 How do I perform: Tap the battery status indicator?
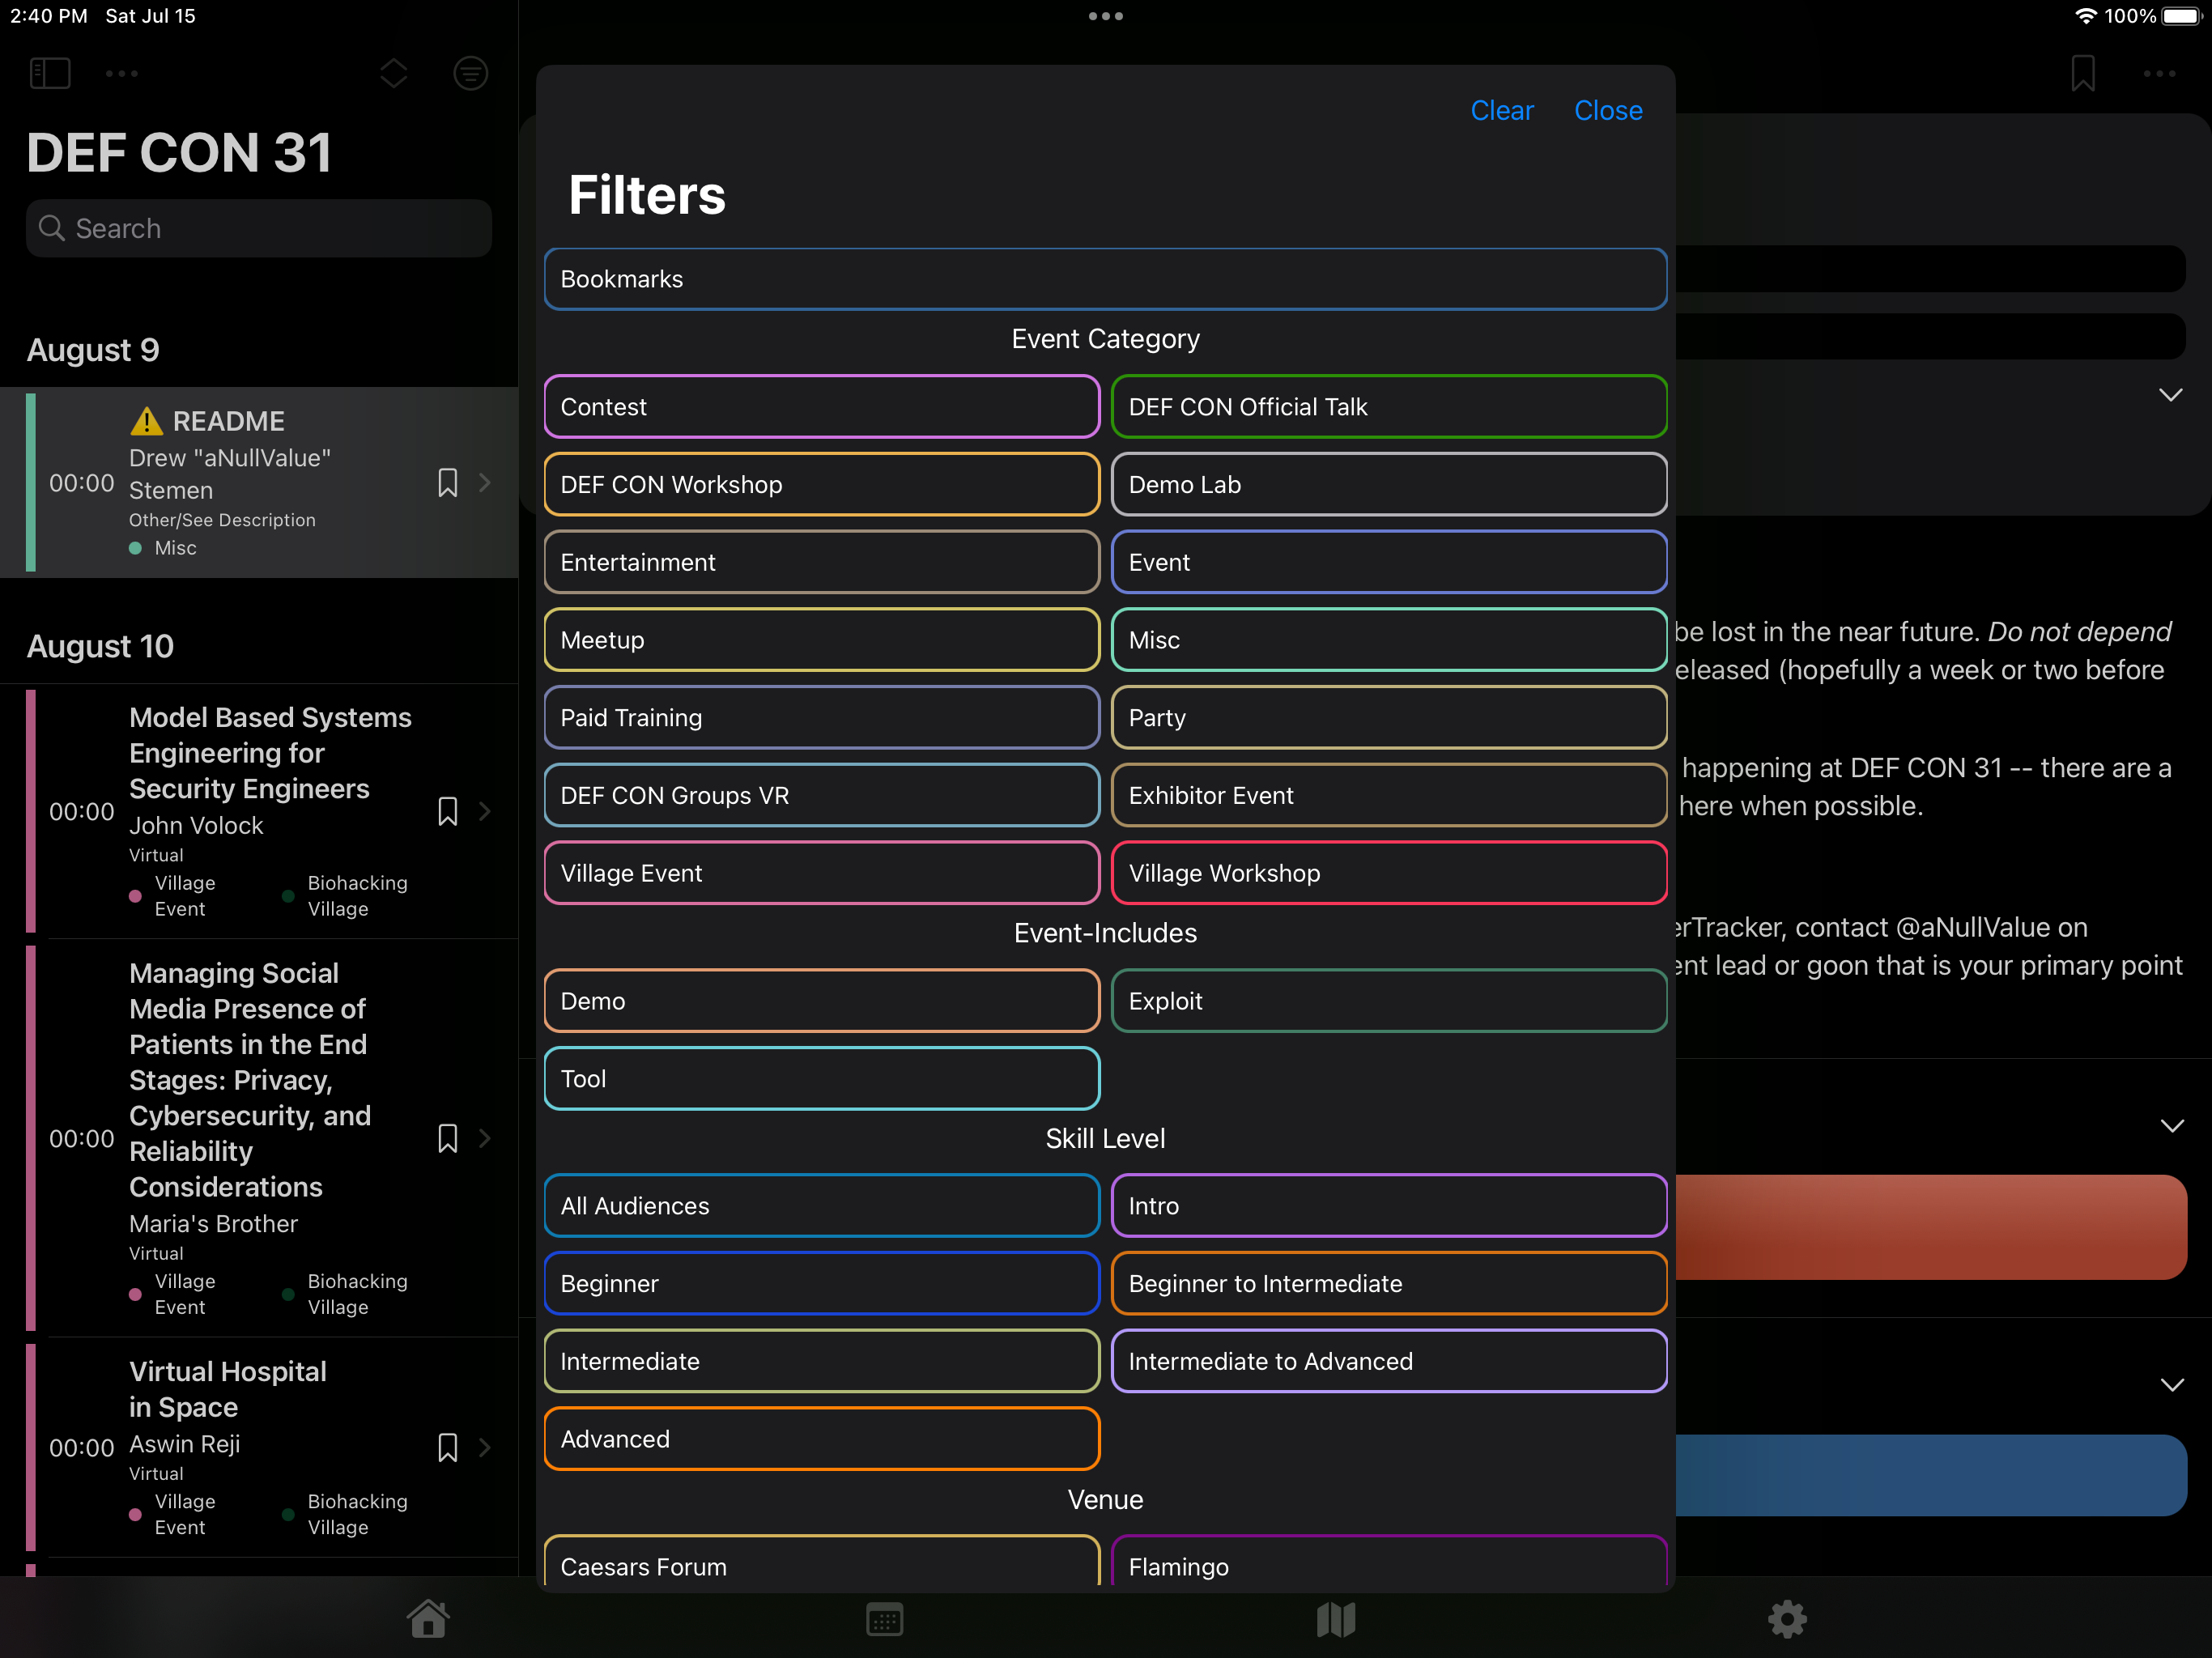click(x=2181, y=16)
